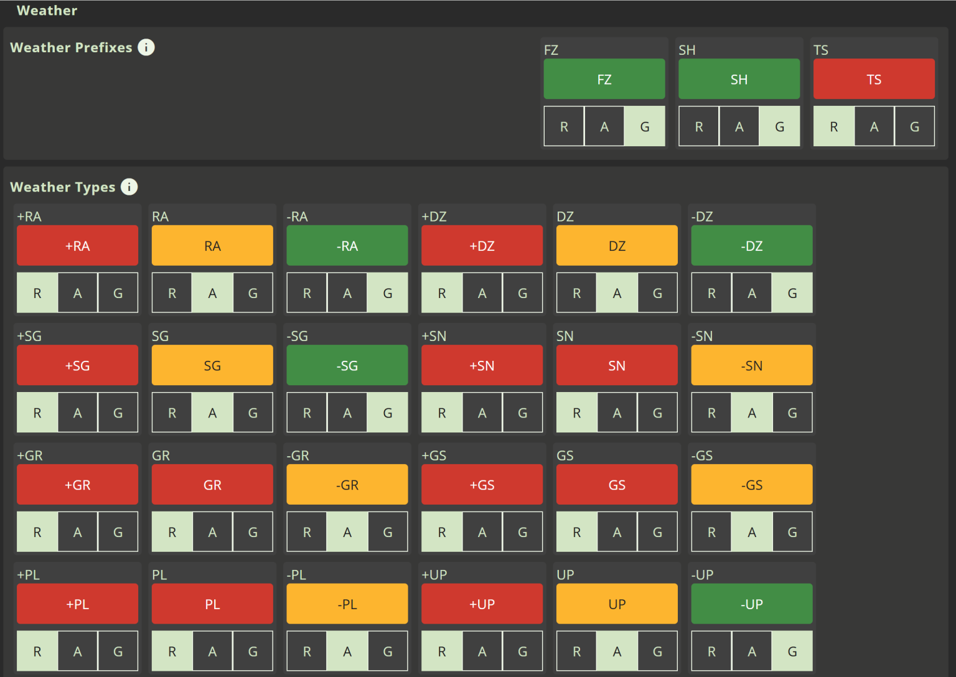Set SH prefix to Amber

(x=739, y=126)
